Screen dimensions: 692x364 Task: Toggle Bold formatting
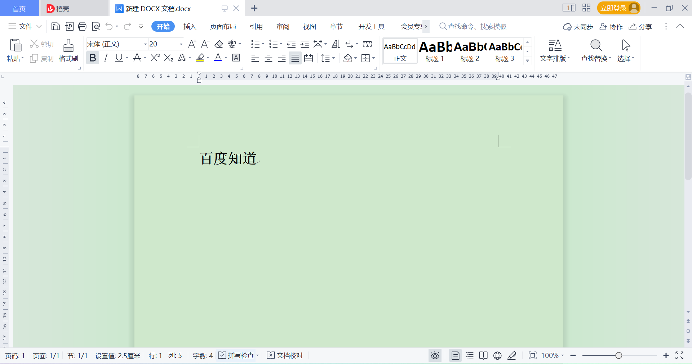(93, 58)
